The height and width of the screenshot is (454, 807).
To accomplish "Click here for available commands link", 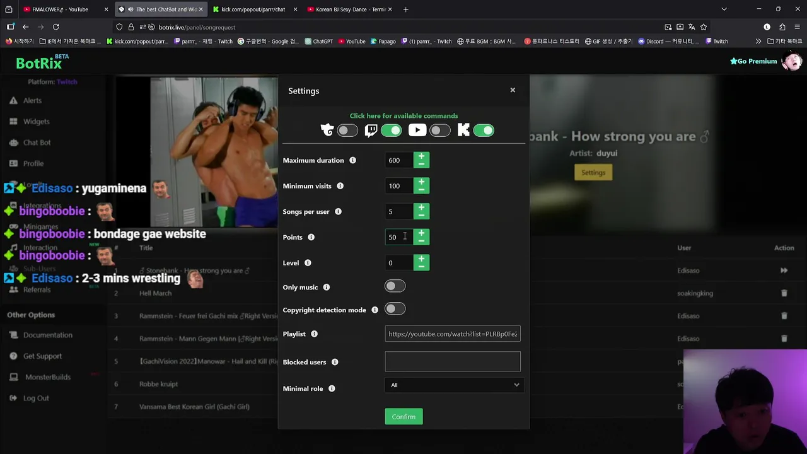I will click(403, 116).
